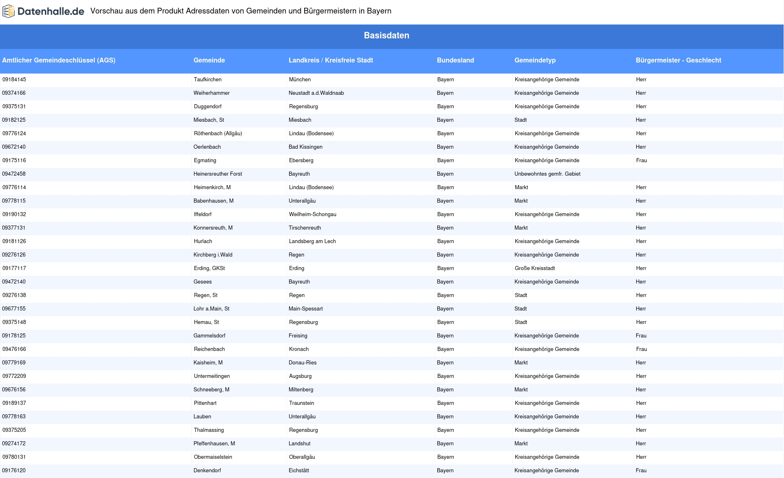The width and height of the screenshot is (784, 478).
Task: Click Weilheim-Schongau district cell
Action: click(313, 214)
